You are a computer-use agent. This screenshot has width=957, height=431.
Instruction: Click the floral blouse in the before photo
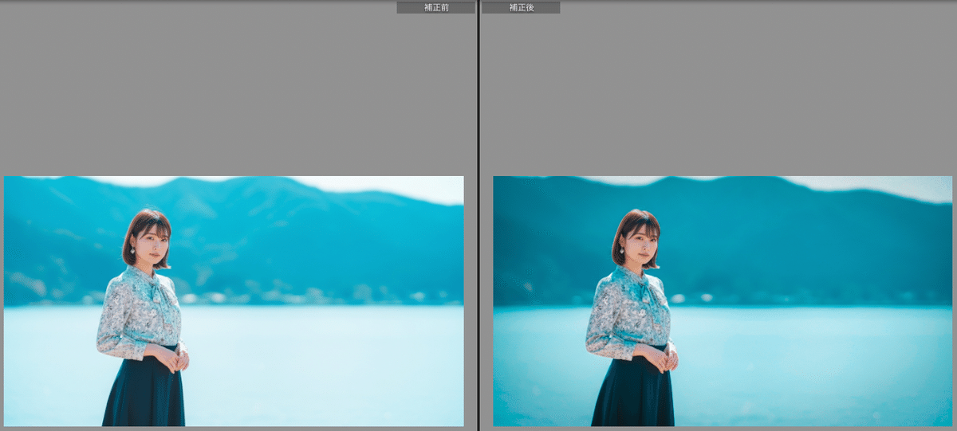138,312
